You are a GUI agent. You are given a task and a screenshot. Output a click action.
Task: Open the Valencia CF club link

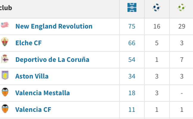pyautogui.click(x=33, y=109)
